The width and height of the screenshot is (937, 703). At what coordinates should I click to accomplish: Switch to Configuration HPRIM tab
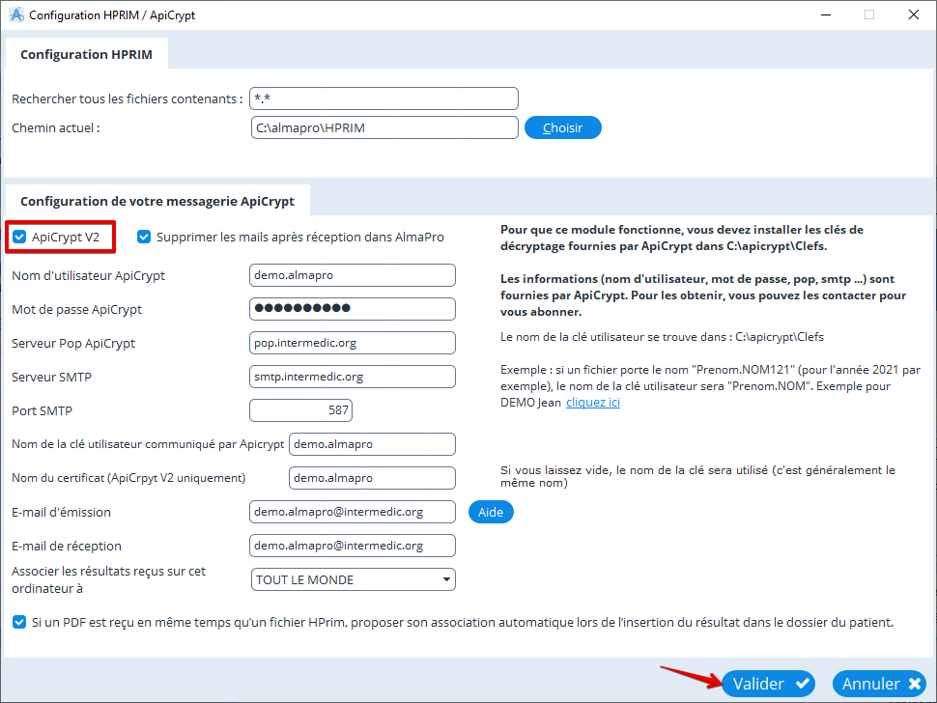(87, 55)
